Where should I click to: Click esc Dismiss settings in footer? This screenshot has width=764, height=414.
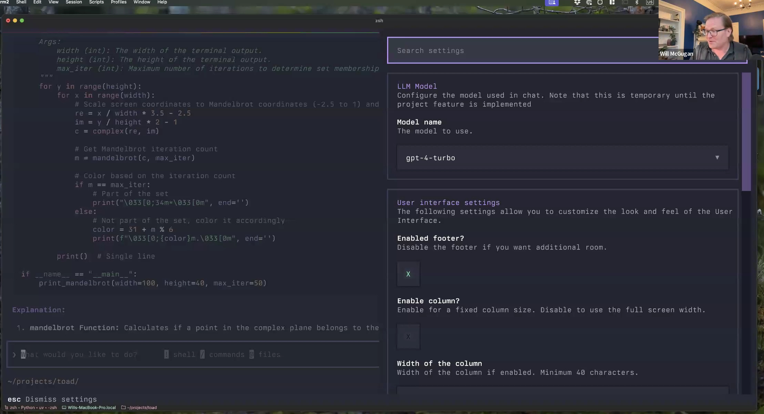tap(52, 399)
